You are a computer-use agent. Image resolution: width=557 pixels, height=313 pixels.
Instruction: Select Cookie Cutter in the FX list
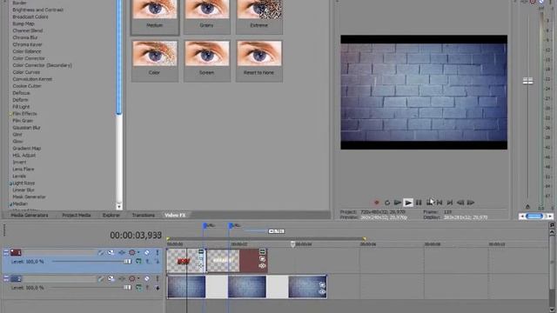[27, 86]
